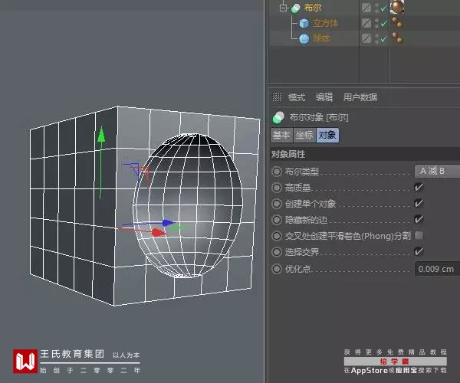This screenshot has height=383, width=460.
Task: Toggle visibility dots on the 球体 row
Action: coord(376,38)
